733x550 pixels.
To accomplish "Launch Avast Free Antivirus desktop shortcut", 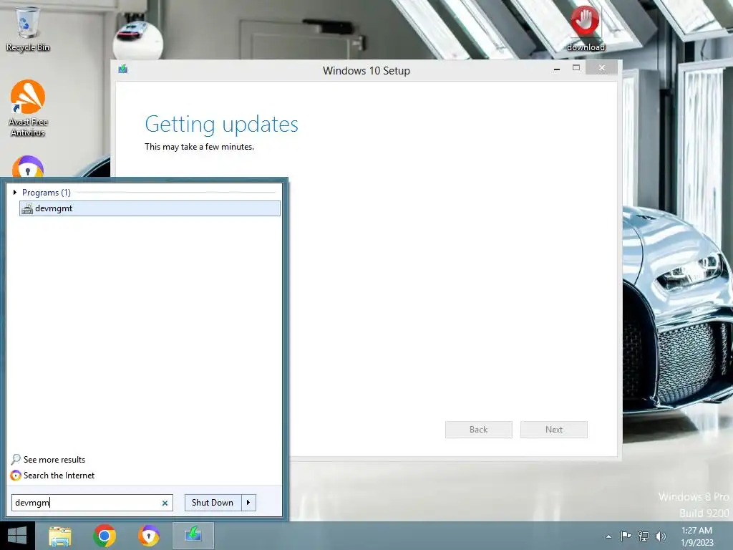I will click(28, 108).
